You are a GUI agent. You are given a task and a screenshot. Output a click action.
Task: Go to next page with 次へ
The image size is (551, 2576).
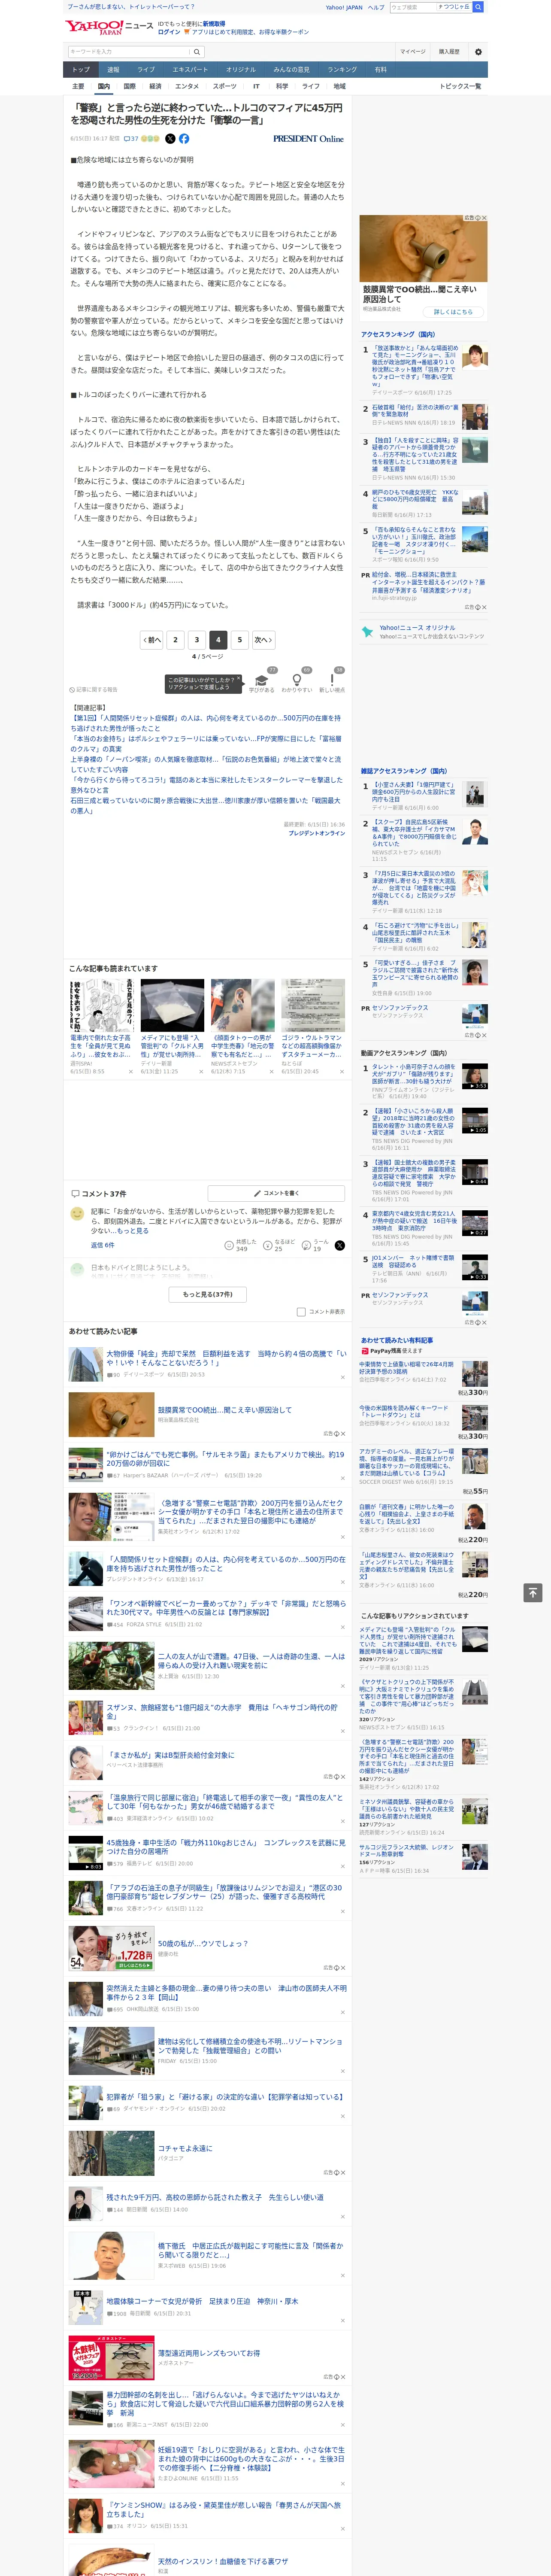pos(263,640)
